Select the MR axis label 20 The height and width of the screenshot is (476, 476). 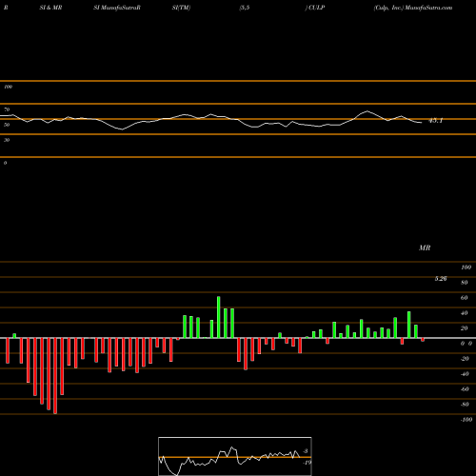465,328
